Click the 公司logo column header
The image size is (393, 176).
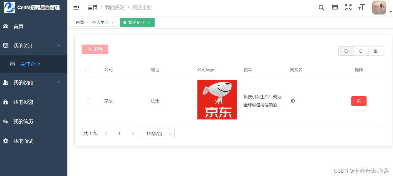(x=206, y=70)
